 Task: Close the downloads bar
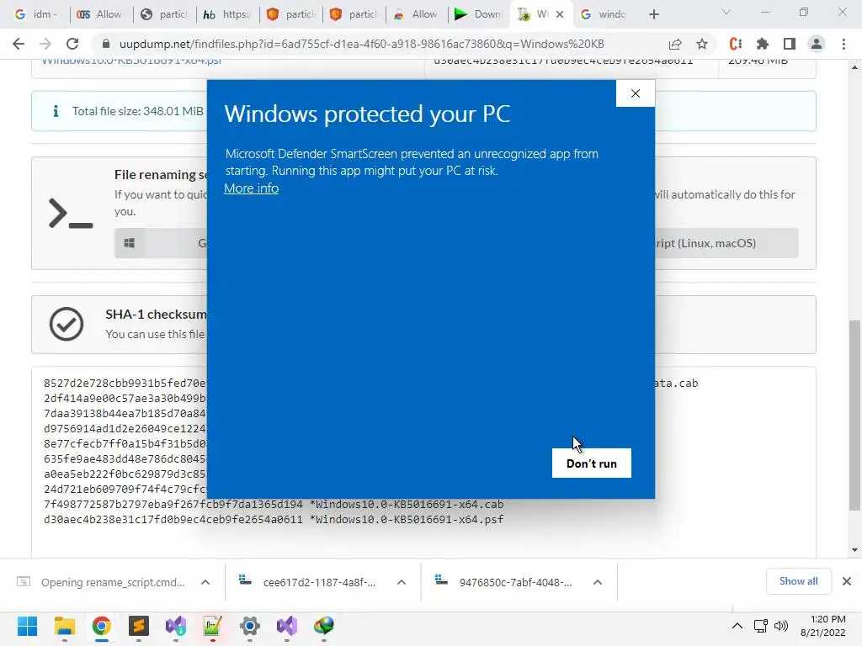[847, 581]
